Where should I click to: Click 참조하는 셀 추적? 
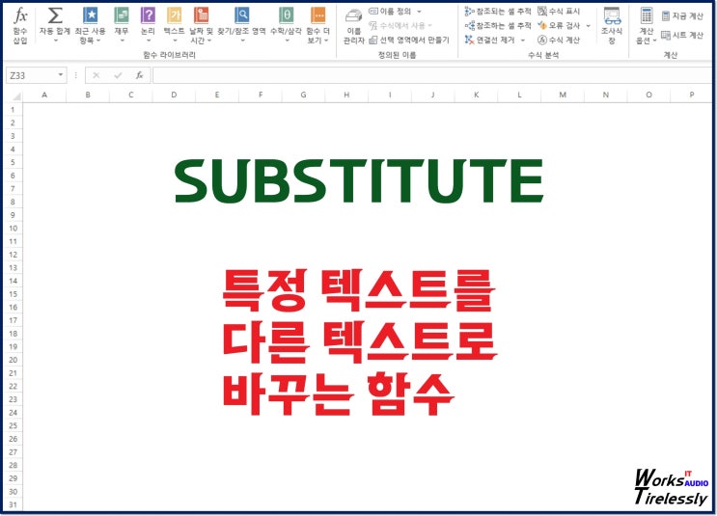(x=498, y=26)
